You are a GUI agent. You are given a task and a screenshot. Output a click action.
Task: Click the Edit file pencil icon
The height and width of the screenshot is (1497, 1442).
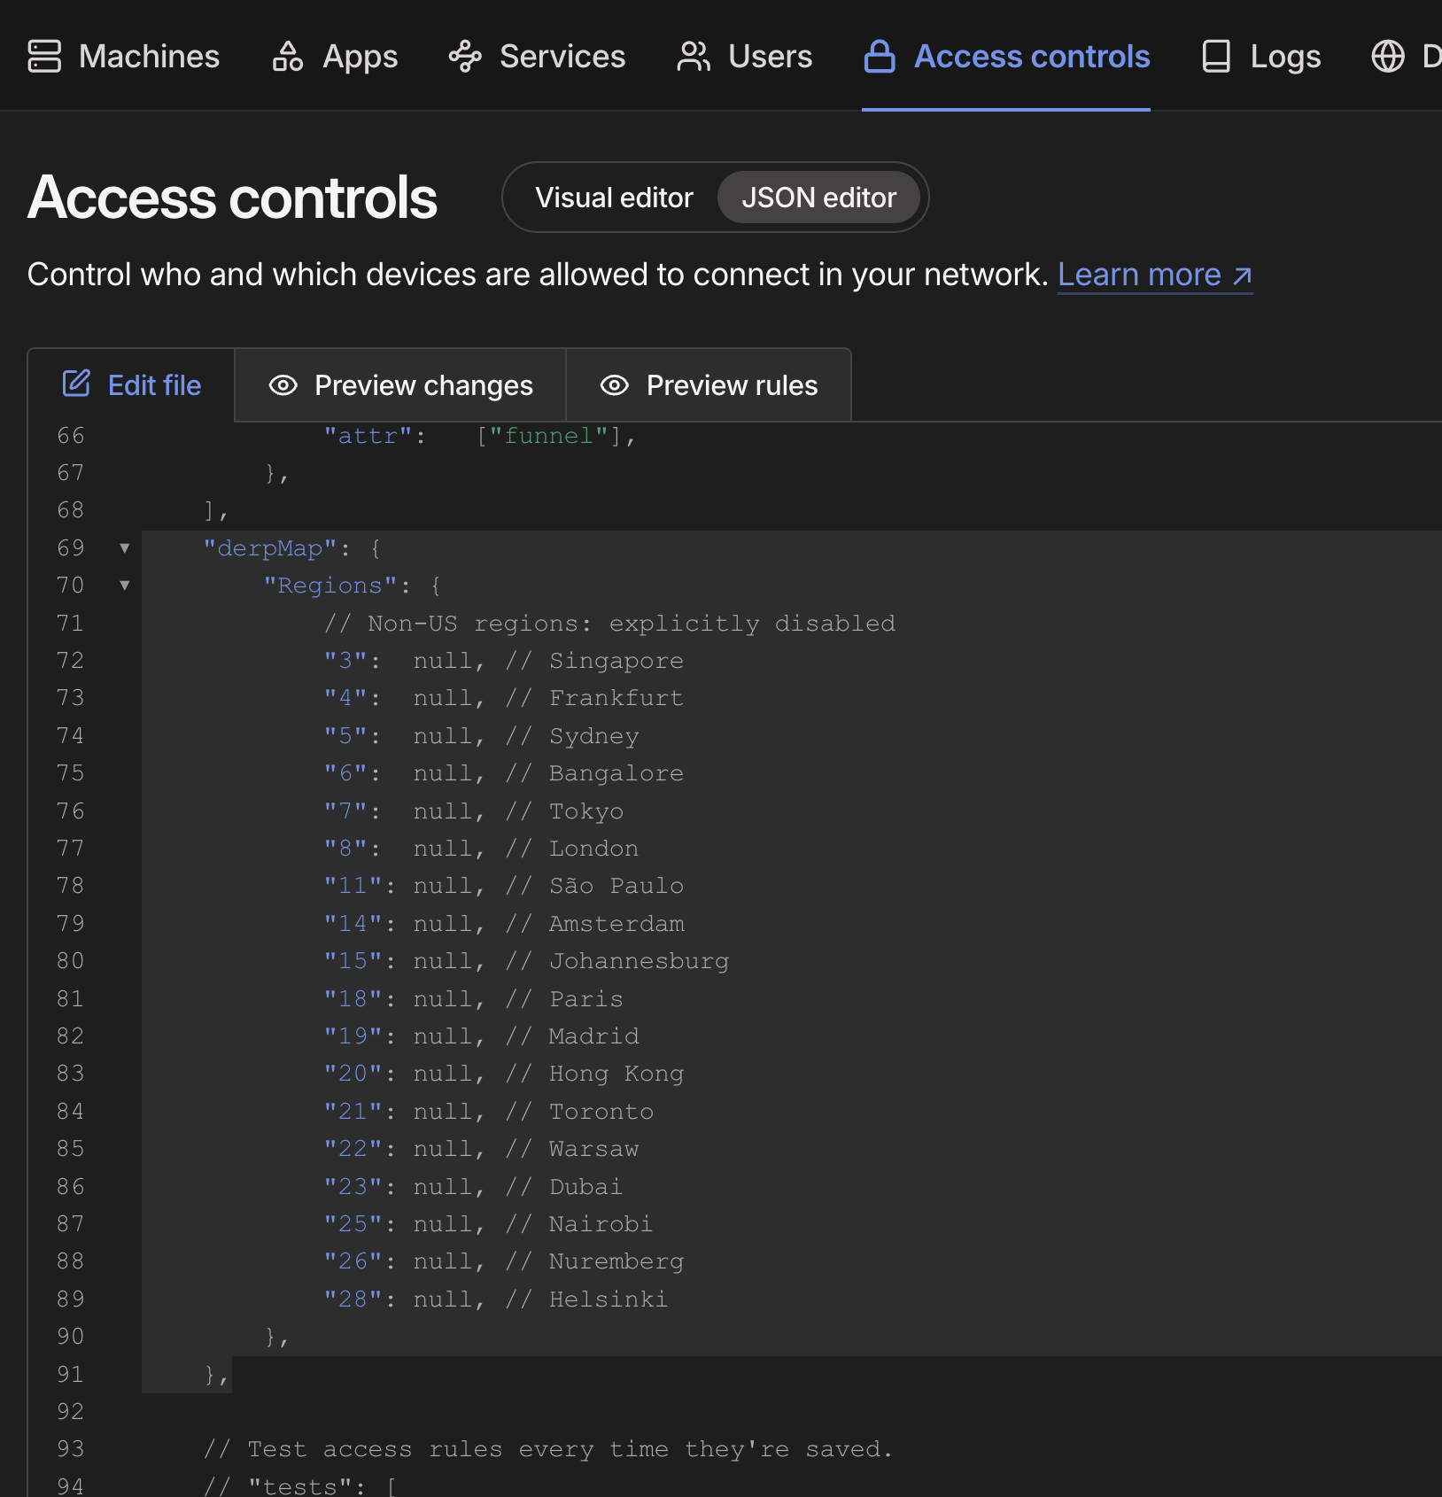click(77, 384)
